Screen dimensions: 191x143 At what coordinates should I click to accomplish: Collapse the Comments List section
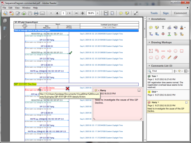[x=149, y=66]
